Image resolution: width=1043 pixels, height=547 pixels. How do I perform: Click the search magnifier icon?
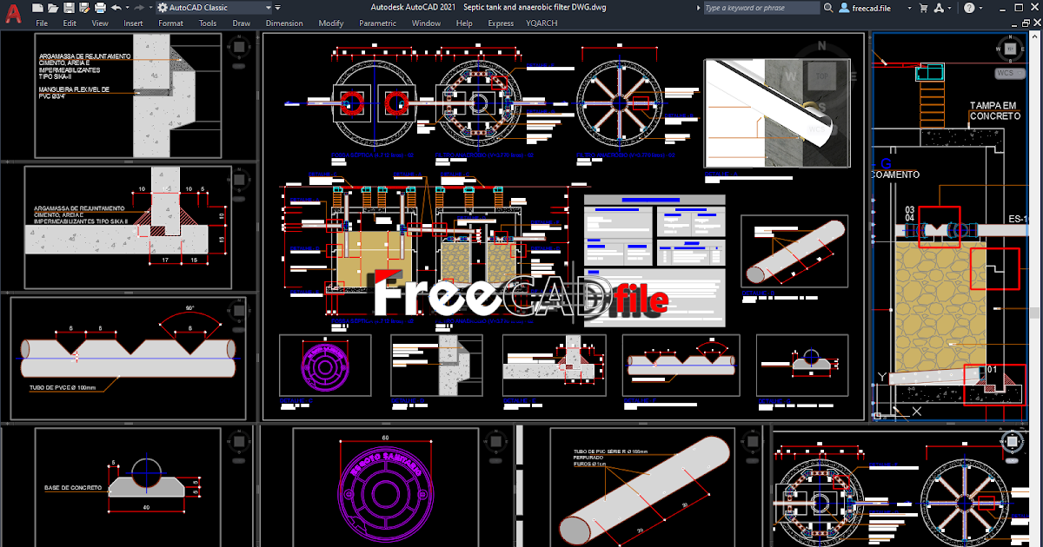pyautogui.click(x=828, y=8)
